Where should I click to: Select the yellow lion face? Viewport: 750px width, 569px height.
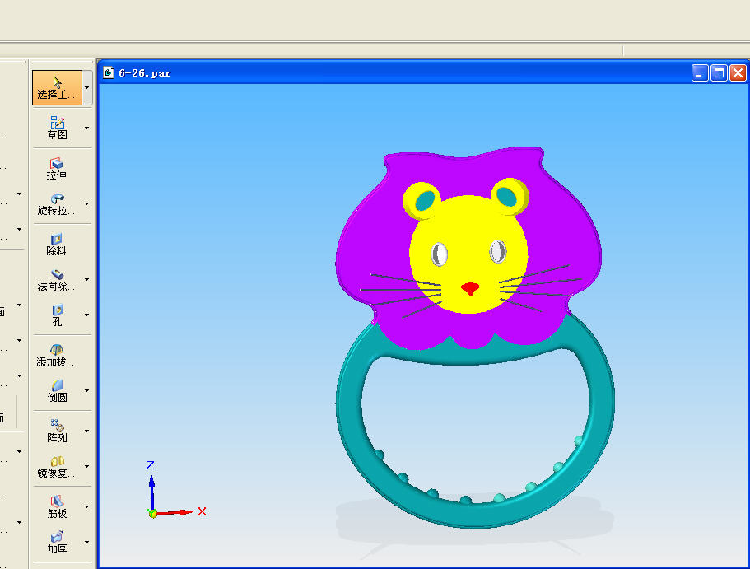468,230
